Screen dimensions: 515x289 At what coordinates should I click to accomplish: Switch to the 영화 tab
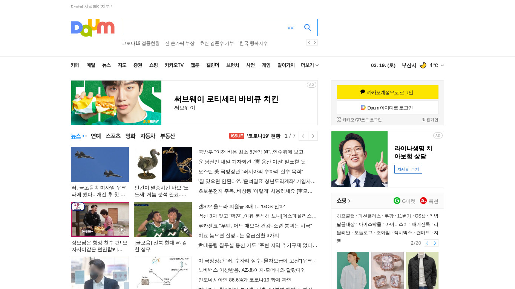(130, 136)
